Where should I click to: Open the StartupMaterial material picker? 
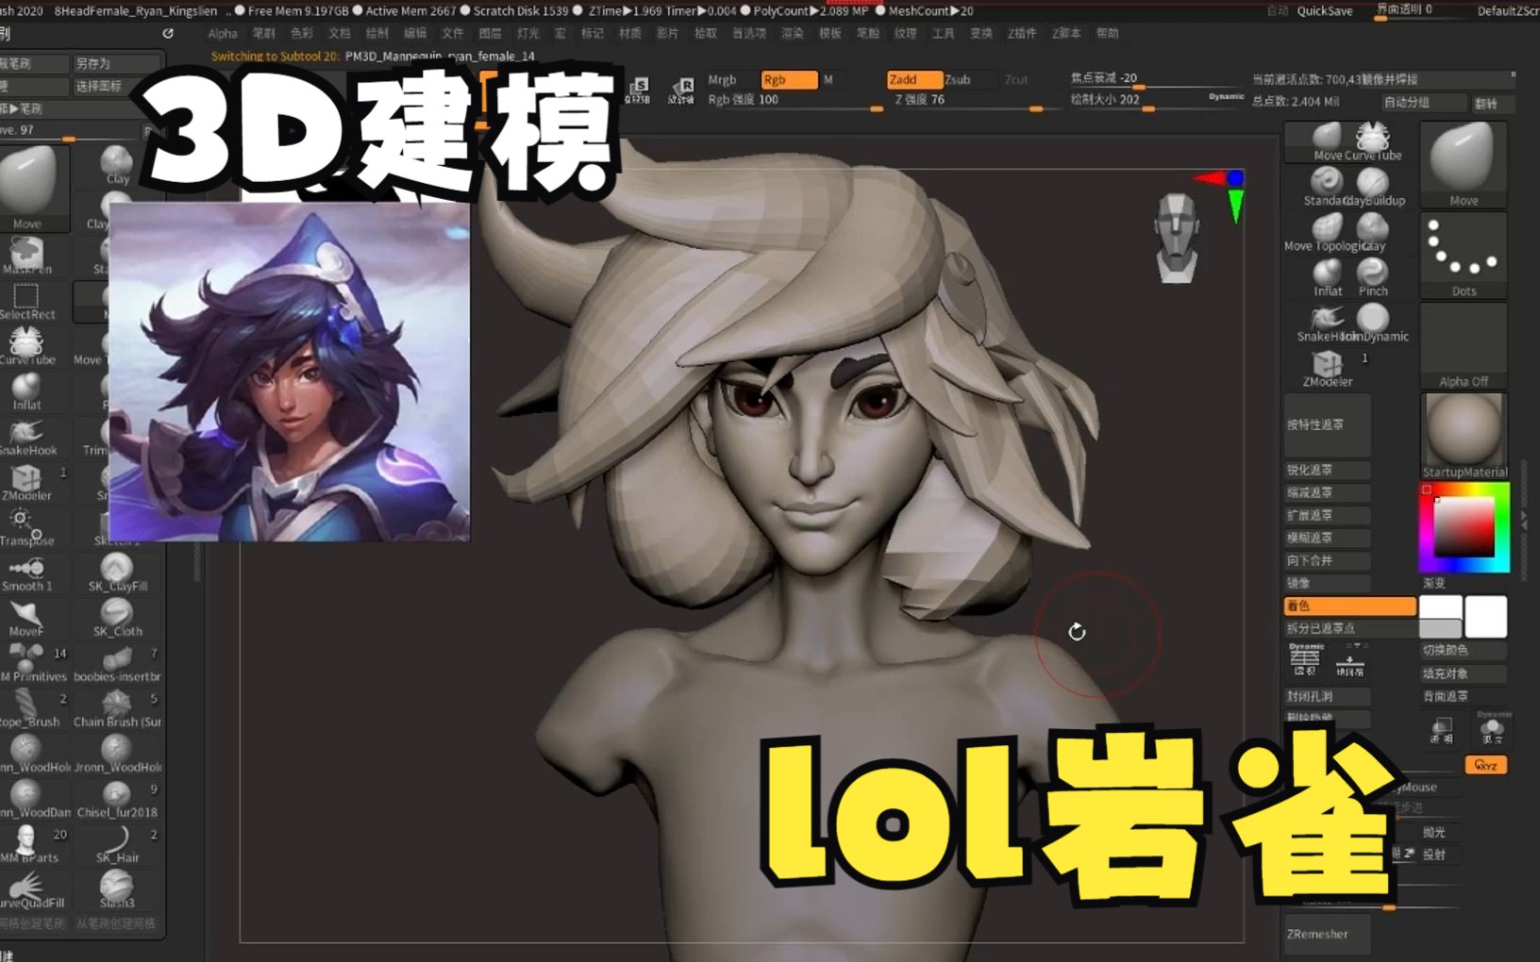click(x=1464, y=429)
